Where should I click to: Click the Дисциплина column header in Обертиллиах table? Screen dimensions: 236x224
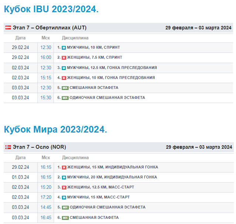(75, 38)
